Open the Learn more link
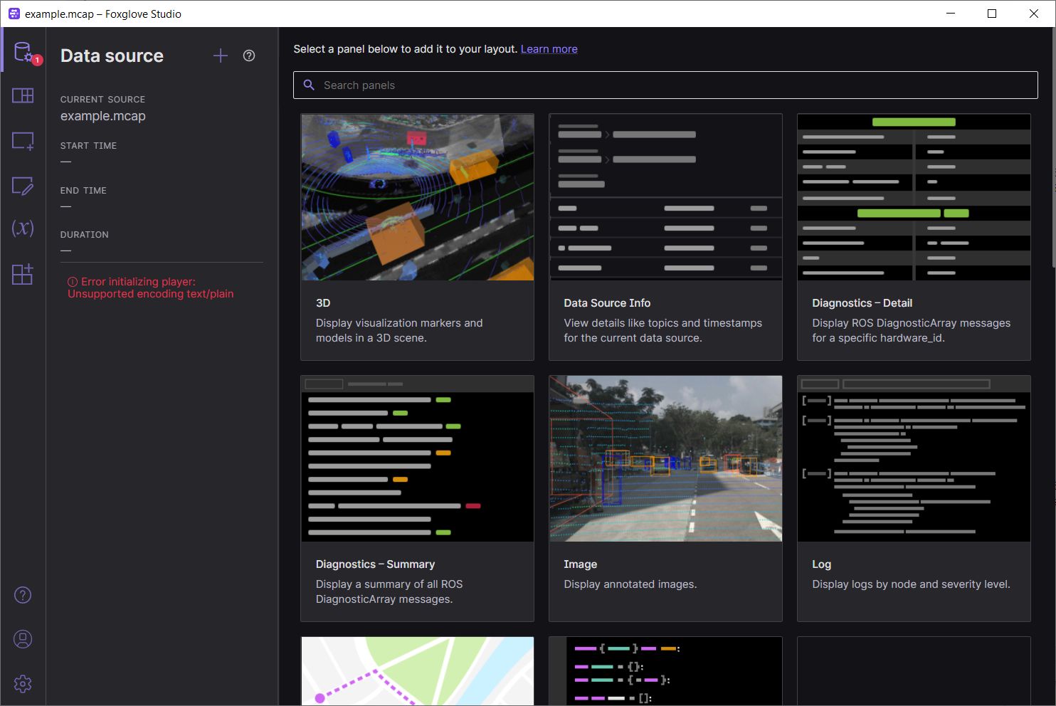This screenshot has width=1056, height=706. (x=549, y=48)
